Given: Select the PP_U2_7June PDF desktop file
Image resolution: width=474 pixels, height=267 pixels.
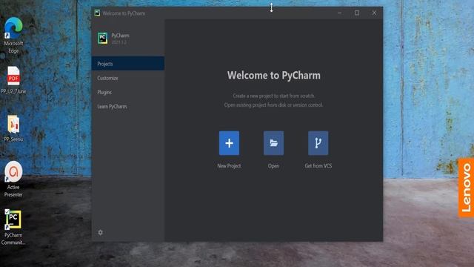Looking at the screenshot, I should point(13,80).
